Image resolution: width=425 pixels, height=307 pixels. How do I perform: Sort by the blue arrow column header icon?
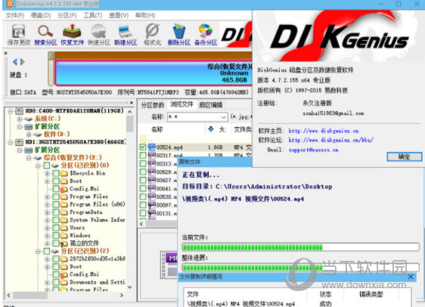[x=210, y=129]
